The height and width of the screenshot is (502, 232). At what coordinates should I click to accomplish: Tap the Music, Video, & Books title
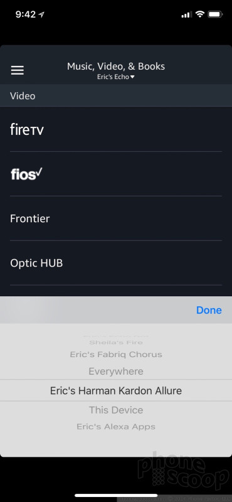pyautogui.click(x=116, y=67)
